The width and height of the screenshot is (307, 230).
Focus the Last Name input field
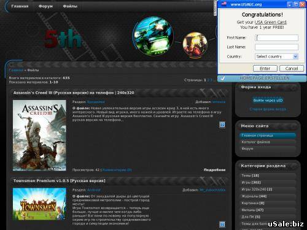click(276, 47)
